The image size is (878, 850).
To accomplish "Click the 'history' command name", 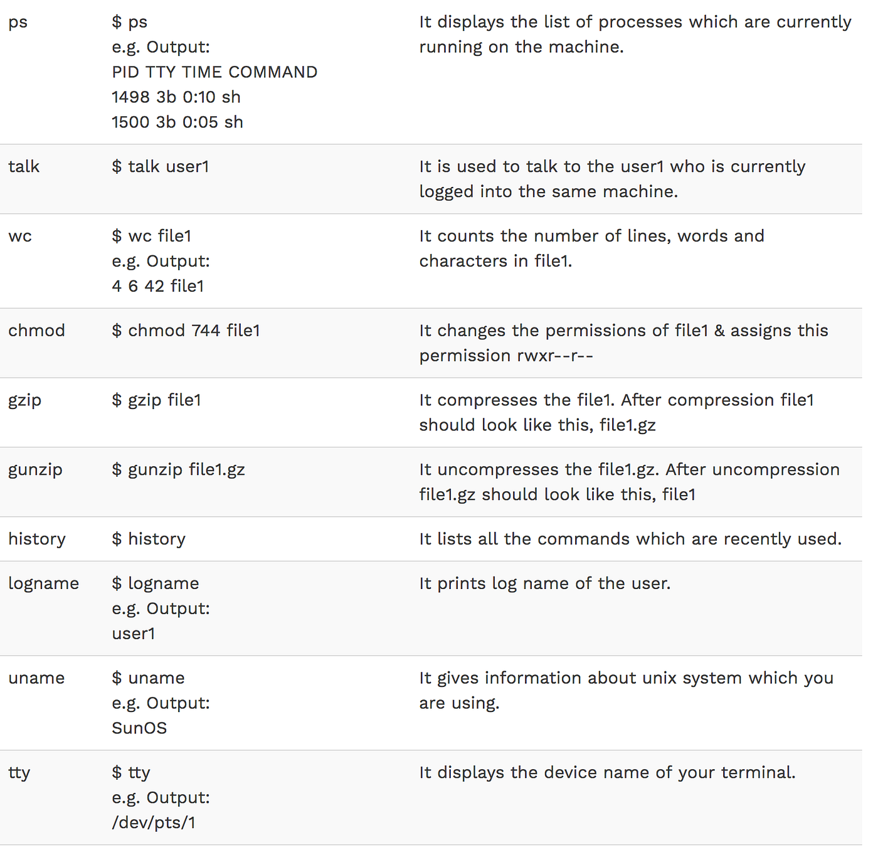I will coord(37,539).
